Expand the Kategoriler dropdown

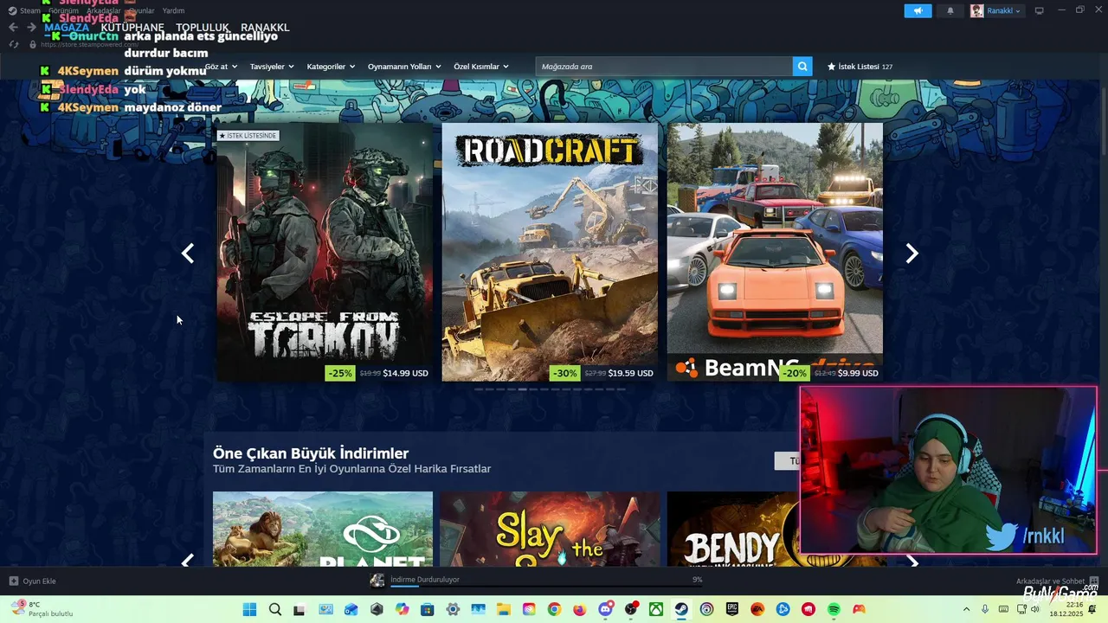tap(331, 67)
